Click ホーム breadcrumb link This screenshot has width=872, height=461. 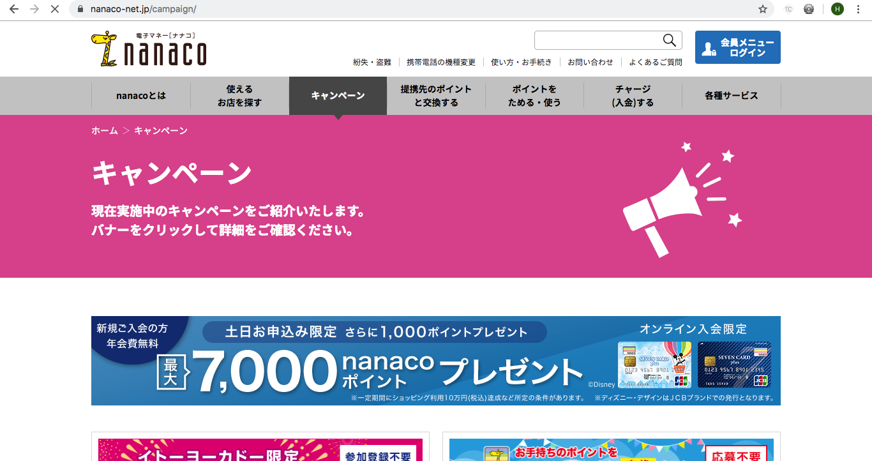coord(105,130)
